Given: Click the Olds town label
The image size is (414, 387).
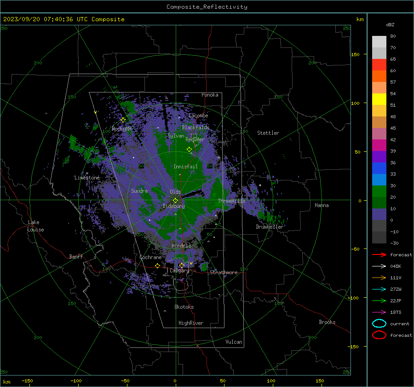Looking at the screenshot, I should [x=175, y=192].
